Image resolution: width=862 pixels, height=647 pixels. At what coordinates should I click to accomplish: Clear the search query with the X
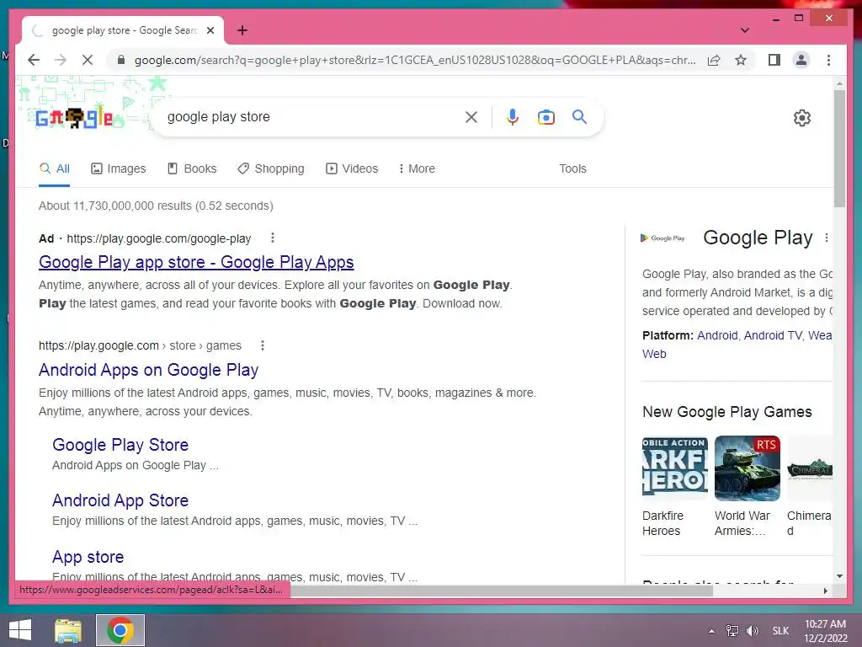(471, 116)
